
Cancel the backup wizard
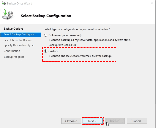point(137,121)
